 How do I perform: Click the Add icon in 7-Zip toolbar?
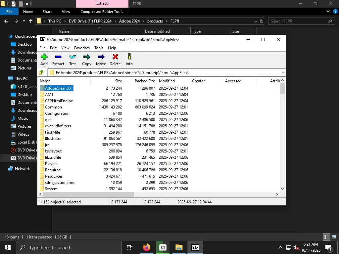pyautogui.click(x=44, y=57)
